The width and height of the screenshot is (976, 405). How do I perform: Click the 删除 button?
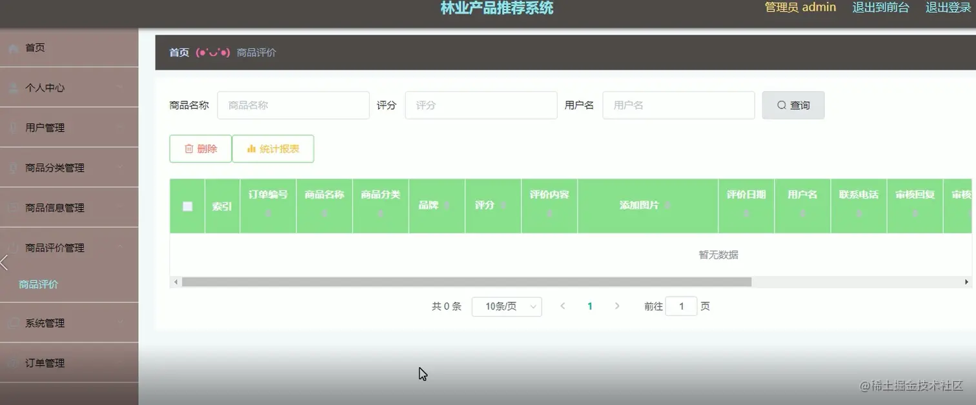pos(201,149)
